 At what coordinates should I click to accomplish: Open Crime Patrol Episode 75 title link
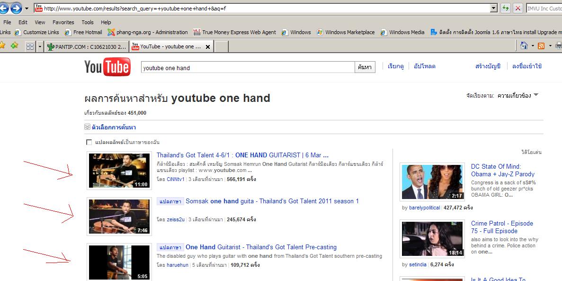[x=502, y=227]
